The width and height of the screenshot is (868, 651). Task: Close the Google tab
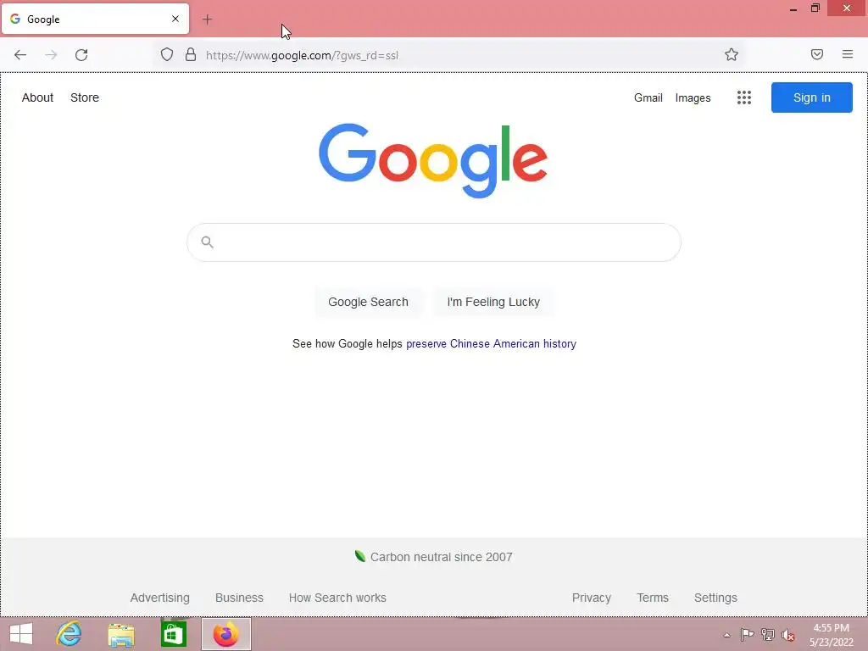[x=175, y=19]
